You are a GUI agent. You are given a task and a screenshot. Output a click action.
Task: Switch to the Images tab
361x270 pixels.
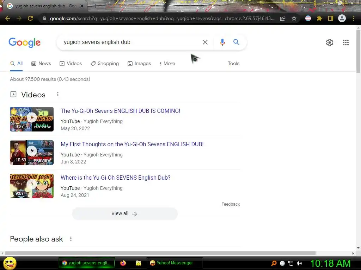(x=139, y=64)
